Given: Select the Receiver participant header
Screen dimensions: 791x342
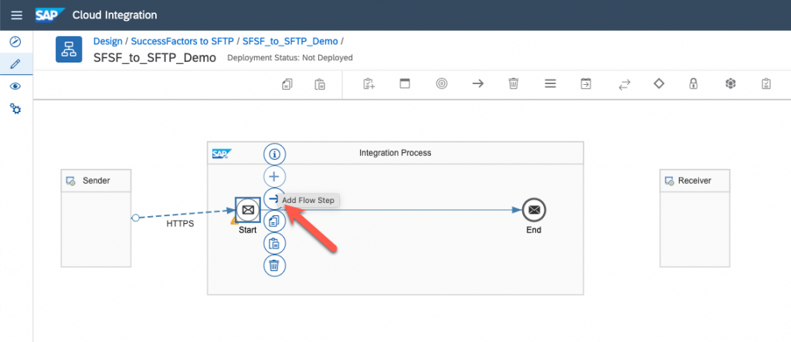Looking at the screenshot, I should [694, 181].
